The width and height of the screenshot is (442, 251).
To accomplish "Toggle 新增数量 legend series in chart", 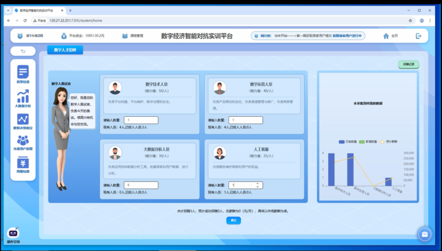I will [x=362, y=142].
